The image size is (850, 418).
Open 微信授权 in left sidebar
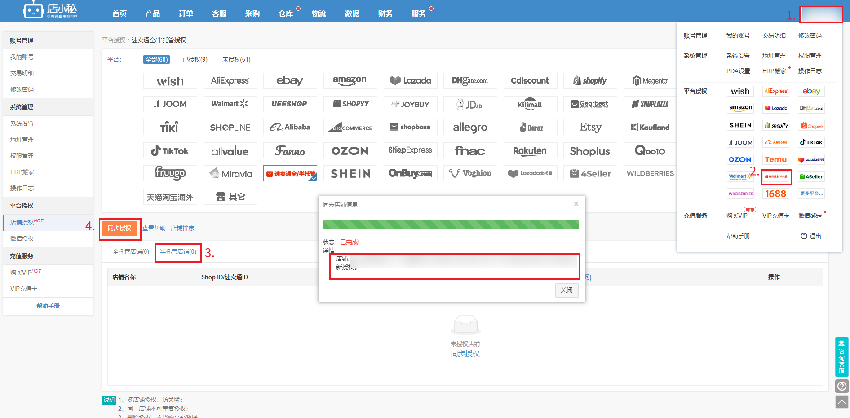[x=22, y=238]
